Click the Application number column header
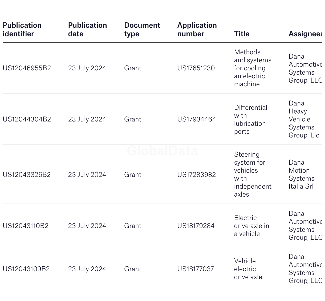Screen dimensions: 325x301 pyautogui.click(x=197, y=30)
